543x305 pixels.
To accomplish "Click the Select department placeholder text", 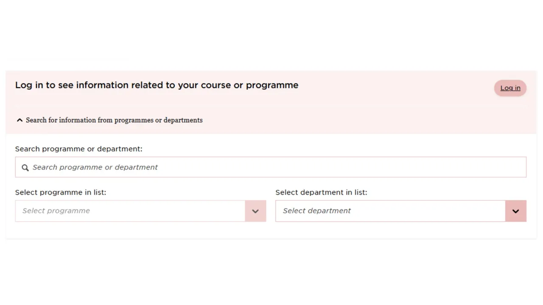I will pos(316,211).
